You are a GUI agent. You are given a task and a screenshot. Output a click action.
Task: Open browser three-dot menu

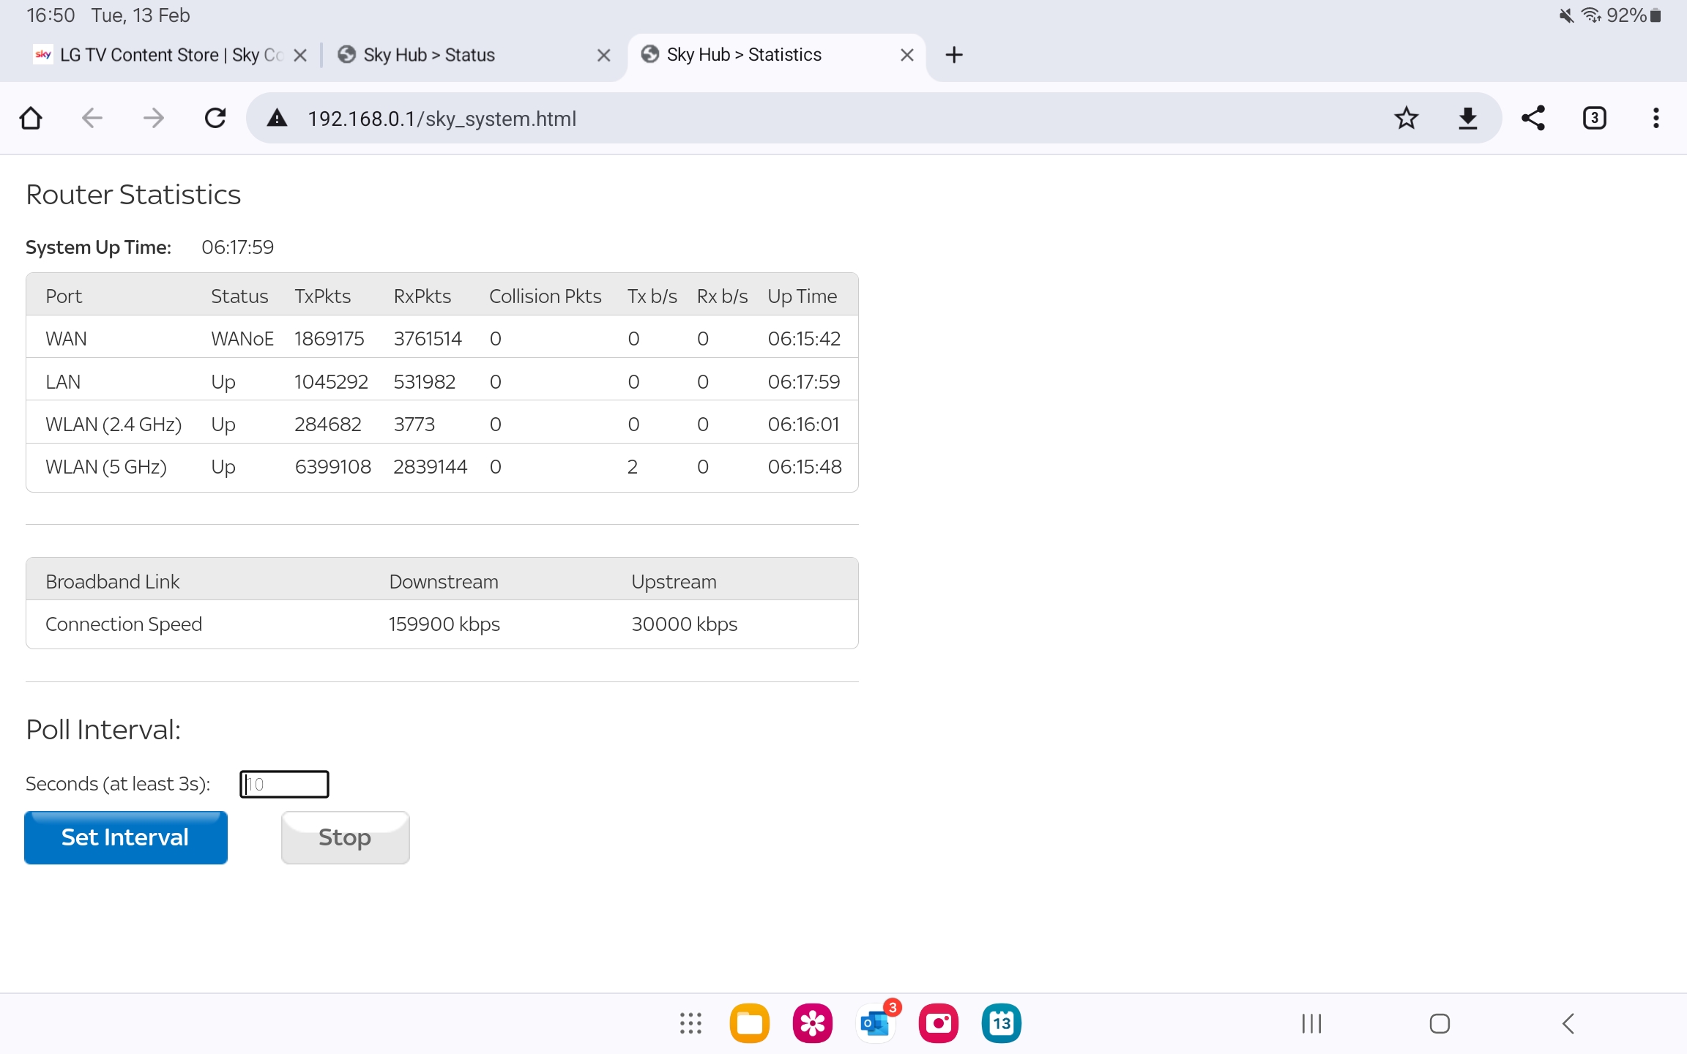pos(1656,118)
